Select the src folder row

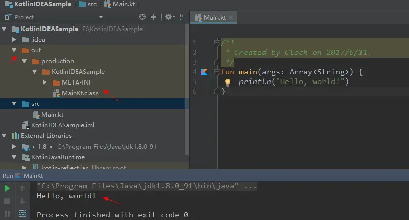[x=94, y=104]
